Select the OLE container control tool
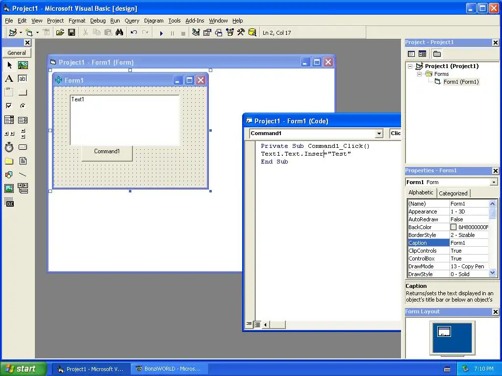The width and height of the screenshot is (502, 376). (9, 202)
